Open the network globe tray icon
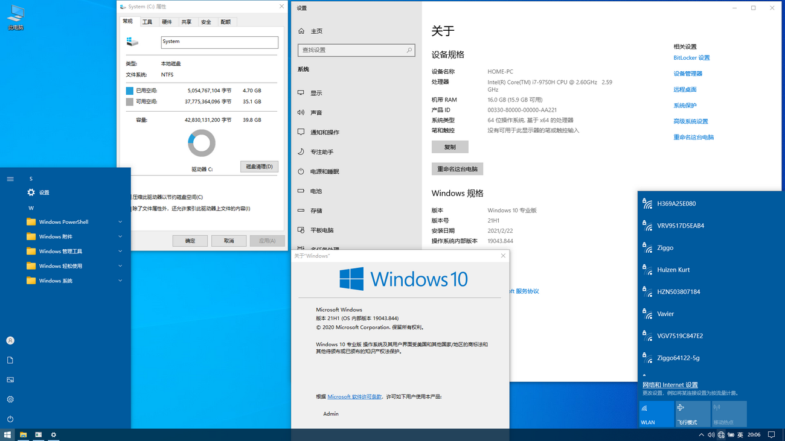Image resolution: width=785 pixels, height=441 pixels. click(x=721, y=434)
